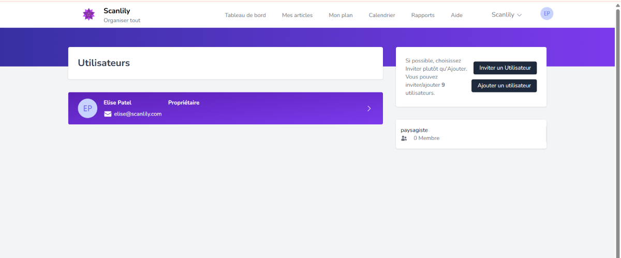Click the Utilisateurs page heading
The image size is (621, 258).
(104, 63)
